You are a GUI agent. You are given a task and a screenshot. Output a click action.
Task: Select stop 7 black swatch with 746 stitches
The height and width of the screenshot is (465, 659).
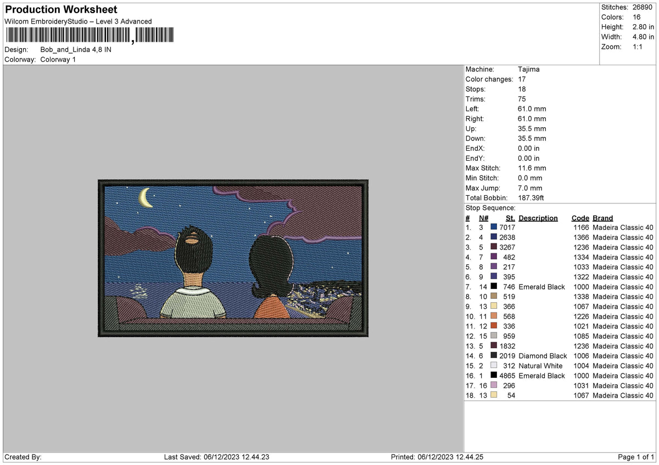(494, 286)
